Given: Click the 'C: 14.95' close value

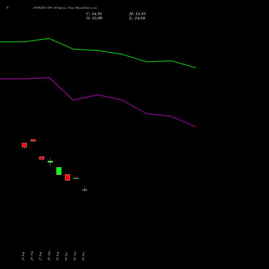Looking at the screenshot, I should (94, 14).
